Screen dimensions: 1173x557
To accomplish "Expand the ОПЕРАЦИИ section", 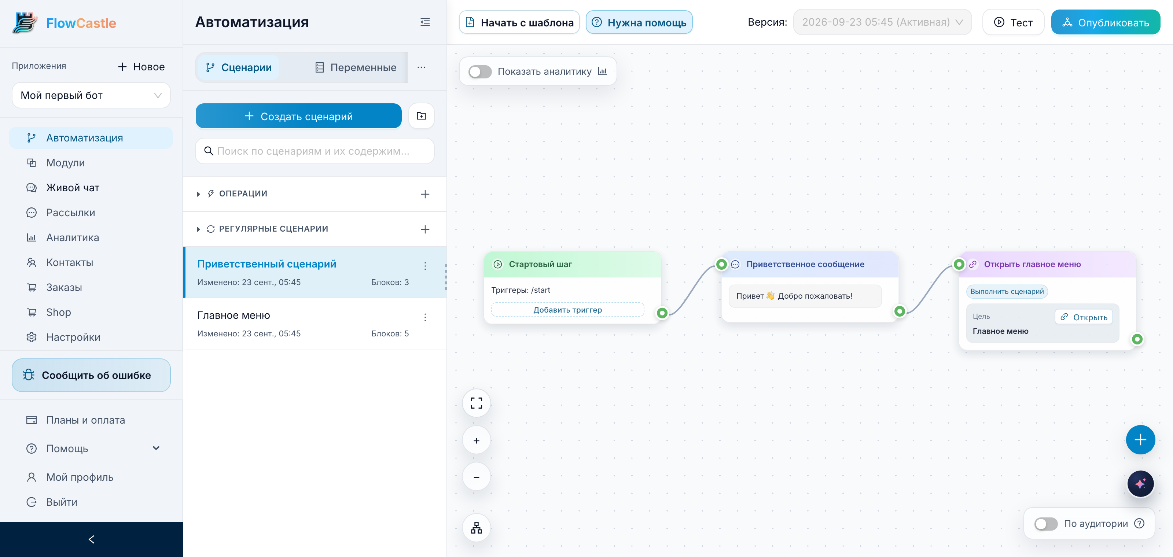I will tap(199, 194).
